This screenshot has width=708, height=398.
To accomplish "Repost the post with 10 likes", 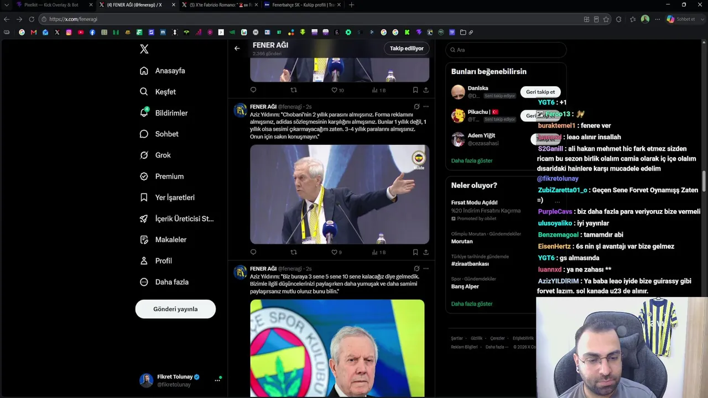I will click(294, 90).
